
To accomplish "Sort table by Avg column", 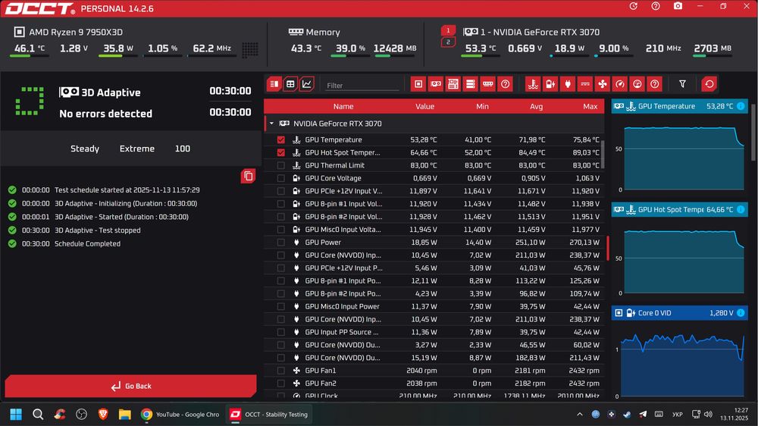I will [x=536, y=106].
